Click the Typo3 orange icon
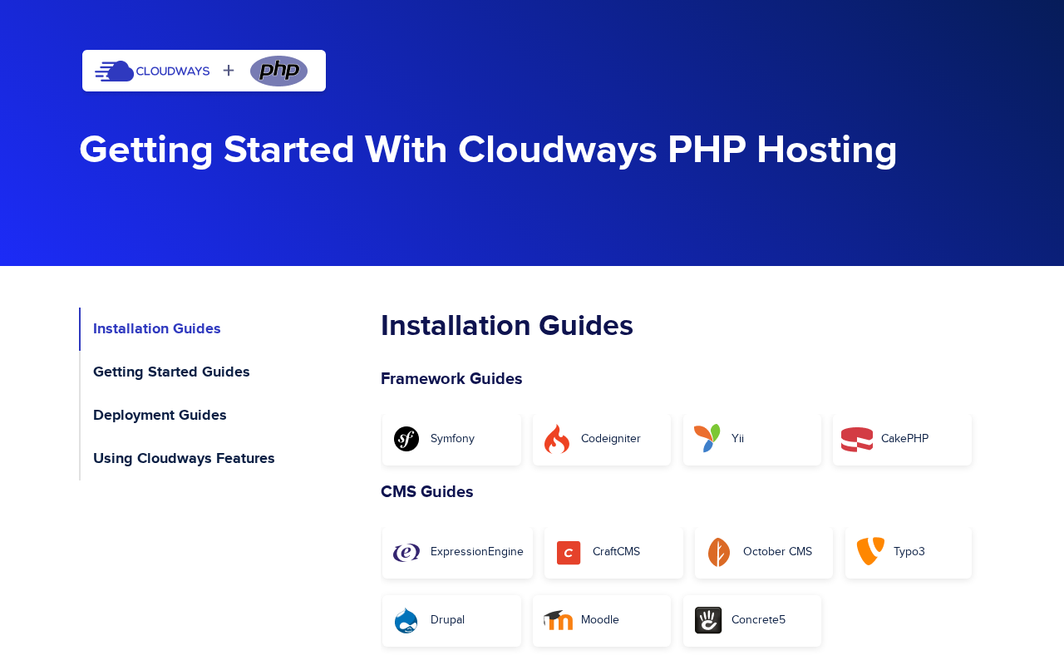The height and width of the screenshot is (665, 1064). (x=870, y=551)
